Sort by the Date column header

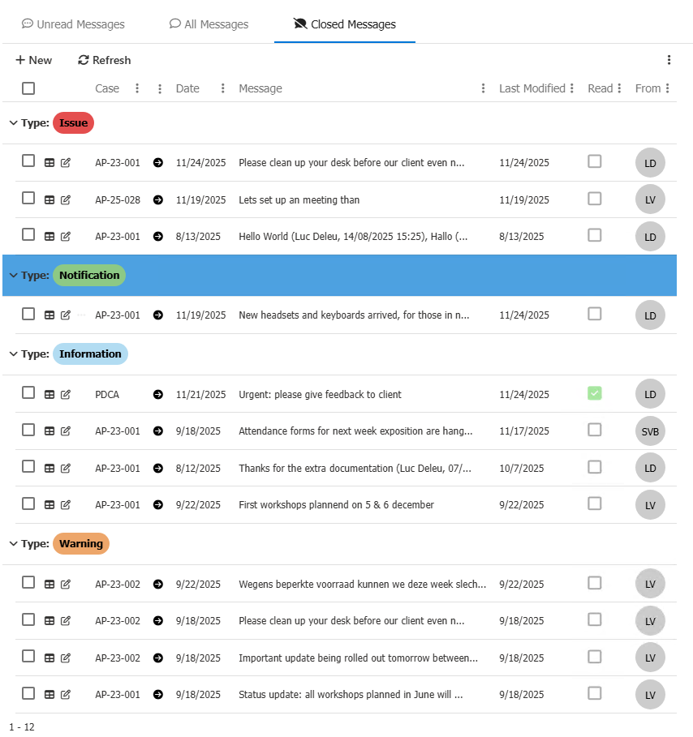pyautogui.click(x=187, y=88)
